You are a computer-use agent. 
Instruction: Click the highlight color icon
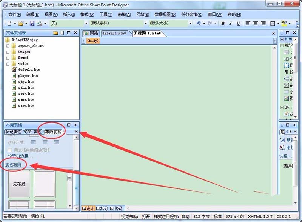(x=284, y=23)
